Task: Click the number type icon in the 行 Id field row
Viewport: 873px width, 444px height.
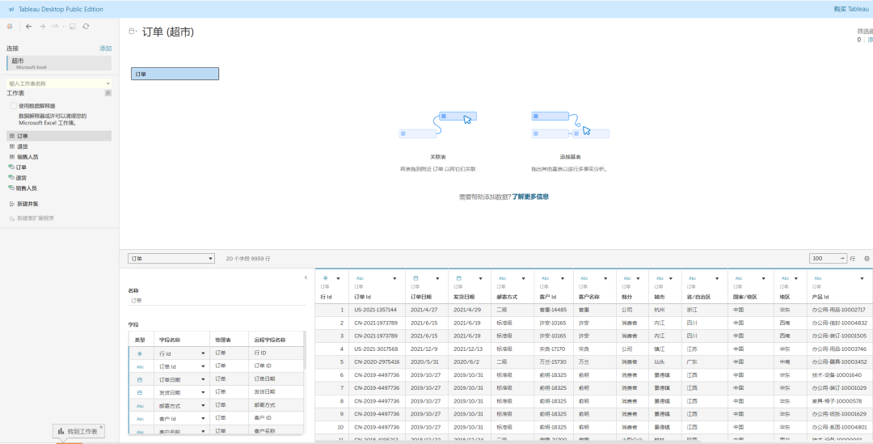Action: (x=140, y=353)
